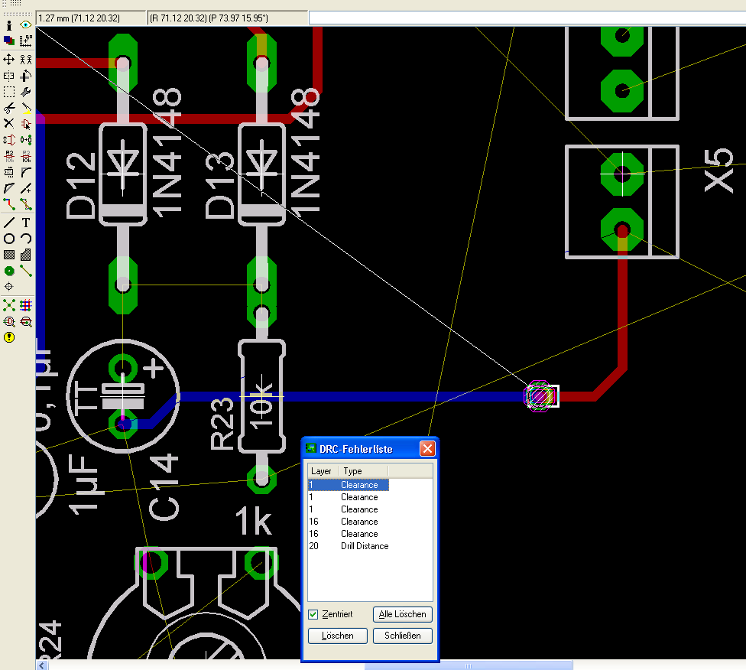The width and height of the screenshot is (746, 670).
Task: Close the DRC-Fehlerliste dialog
Action: click(427, 448)
